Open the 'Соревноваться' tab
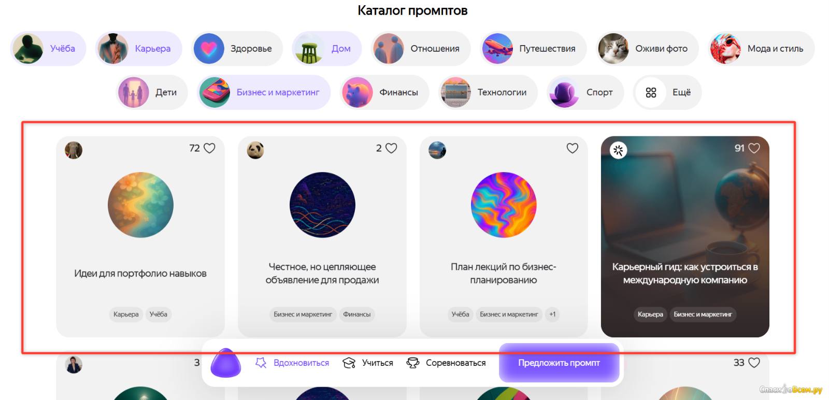 pyautogui.click(x=446, y=363)
